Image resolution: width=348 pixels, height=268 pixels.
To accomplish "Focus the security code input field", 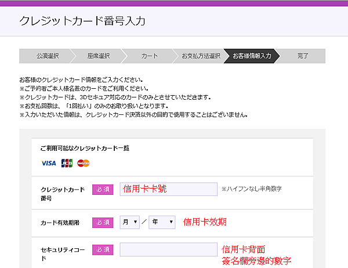I will pos(168,249).
